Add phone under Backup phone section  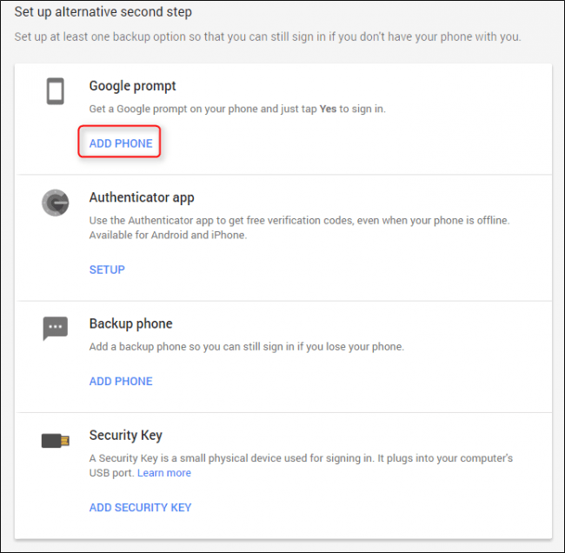(121, 381)
